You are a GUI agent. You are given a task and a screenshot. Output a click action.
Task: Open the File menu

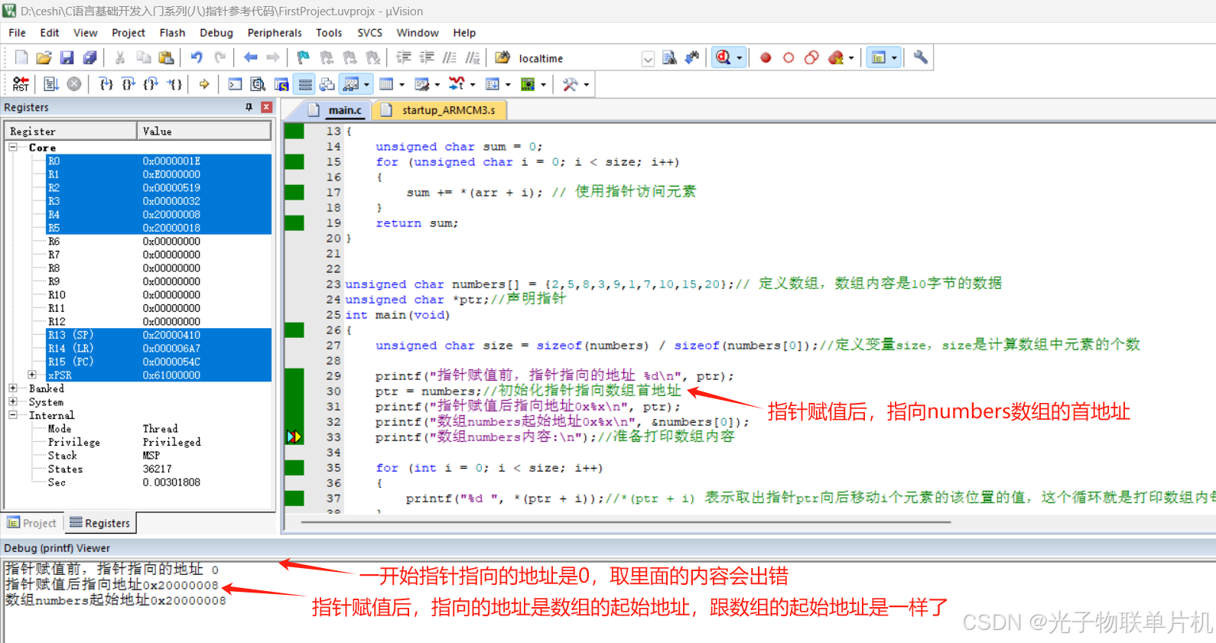(x=17, y=33)
